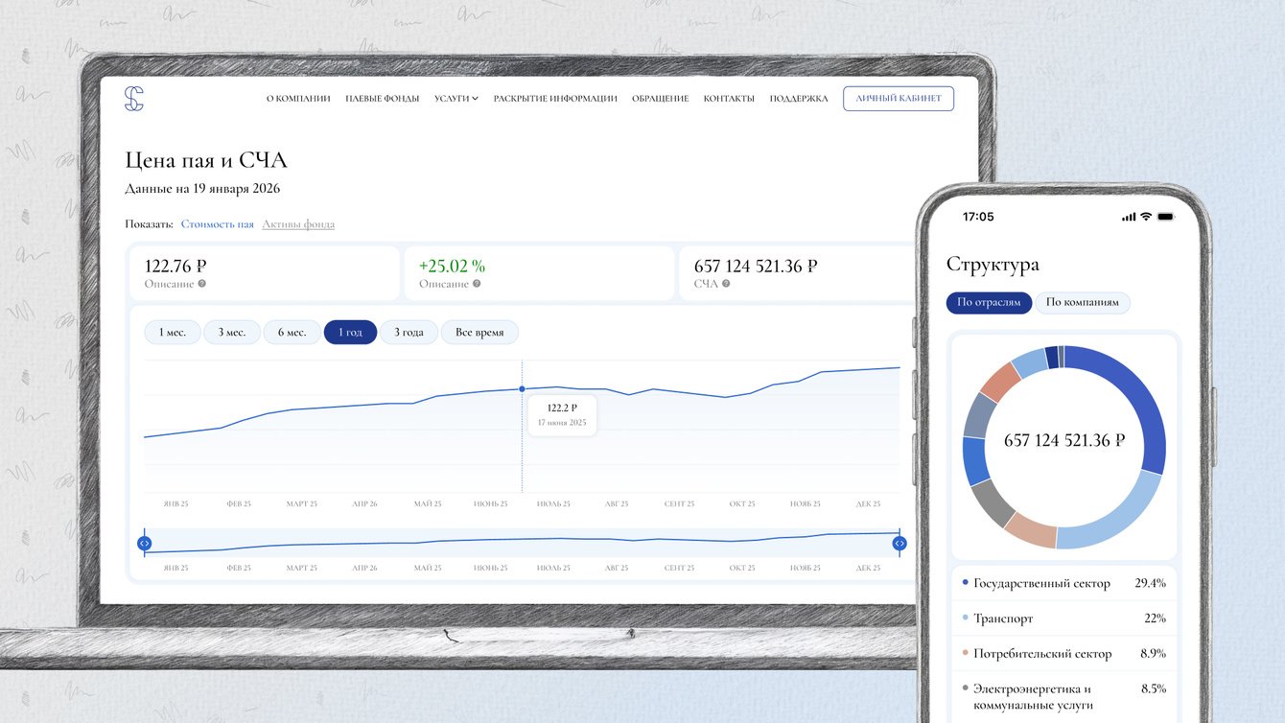Click the 122.2 ₽ tooltip on the chart

pyautogui.click(x=562, y=415)
